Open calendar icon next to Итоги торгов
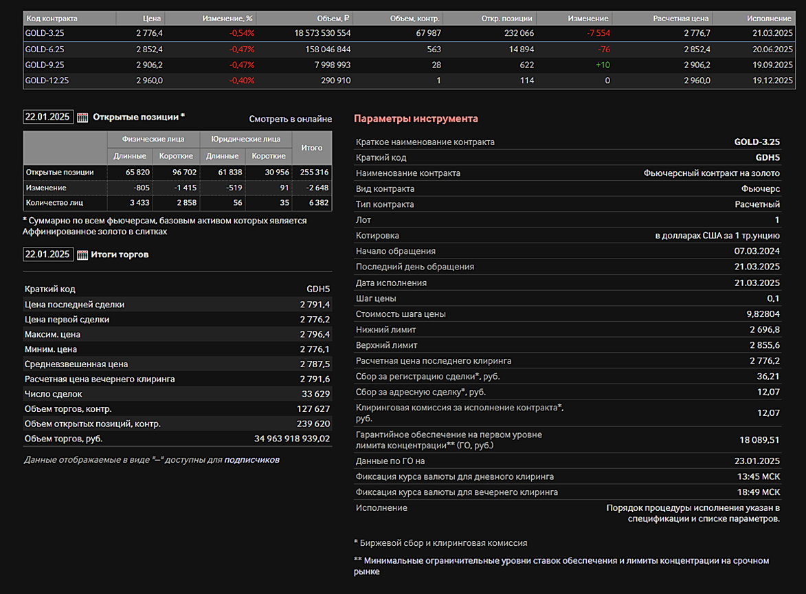Viewport: 806px width, 594px height. coord(82,254)
